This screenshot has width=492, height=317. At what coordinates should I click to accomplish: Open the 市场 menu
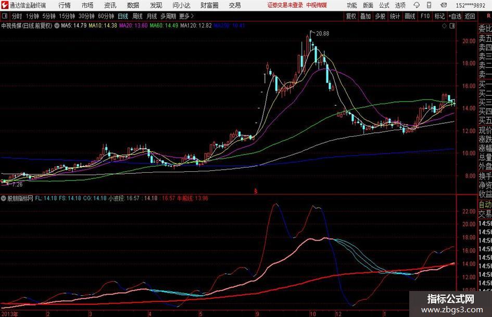coord(87,5)
